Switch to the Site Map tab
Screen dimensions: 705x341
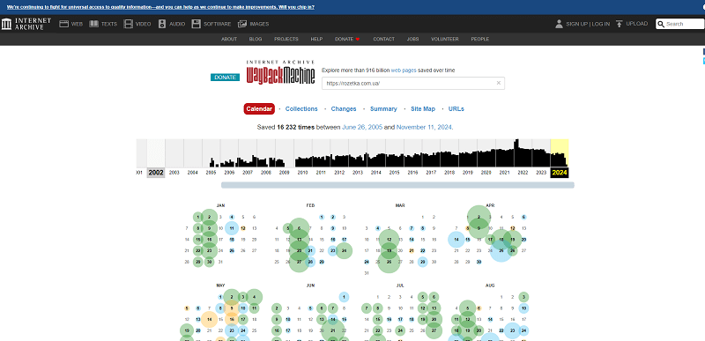[x=423, y=108]
